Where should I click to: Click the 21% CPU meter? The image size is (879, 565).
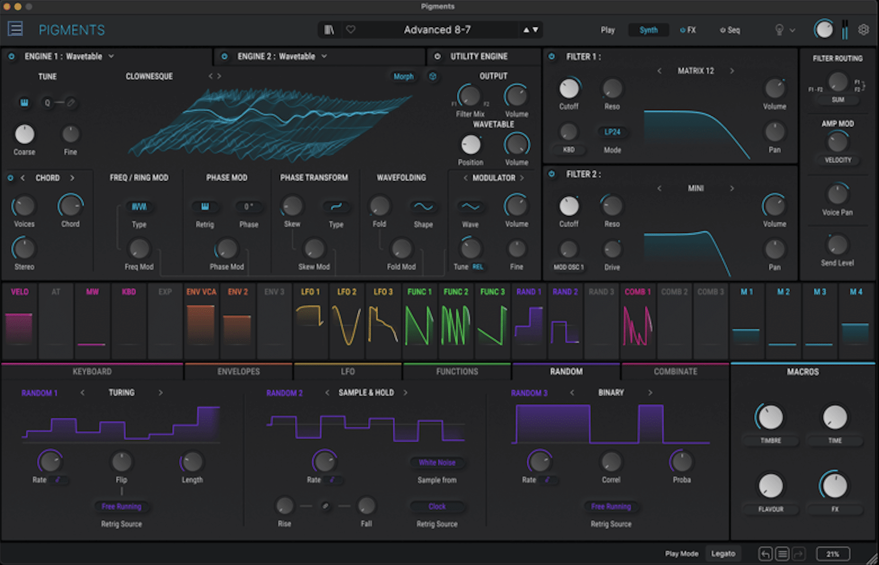click(833, 554)
